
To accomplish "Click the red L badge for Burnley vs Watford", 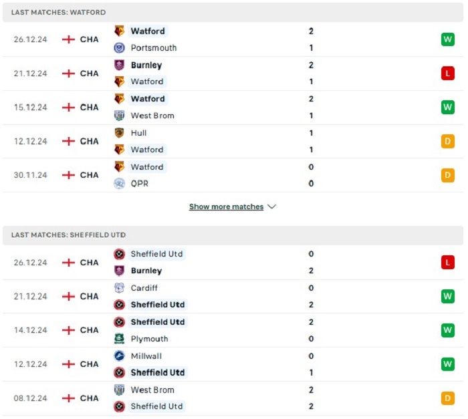I will point(447,74).
